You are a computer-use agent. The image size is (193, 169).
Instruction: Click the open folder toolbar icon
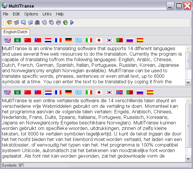click(9, 22)
